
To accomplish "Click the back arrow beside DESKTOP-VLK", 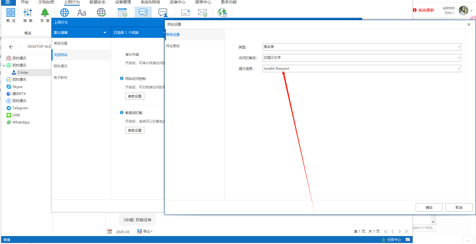I will (11, 47).
